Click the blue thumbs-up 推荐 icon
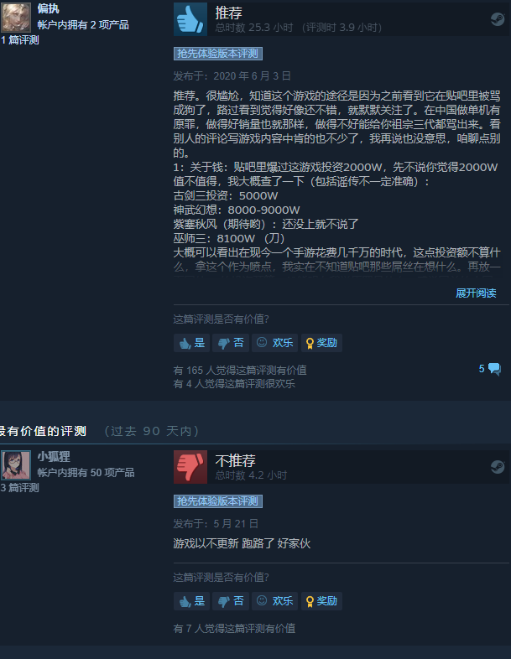Image resolution: width=511 pixels, height=659 pixels. (190, 19)
